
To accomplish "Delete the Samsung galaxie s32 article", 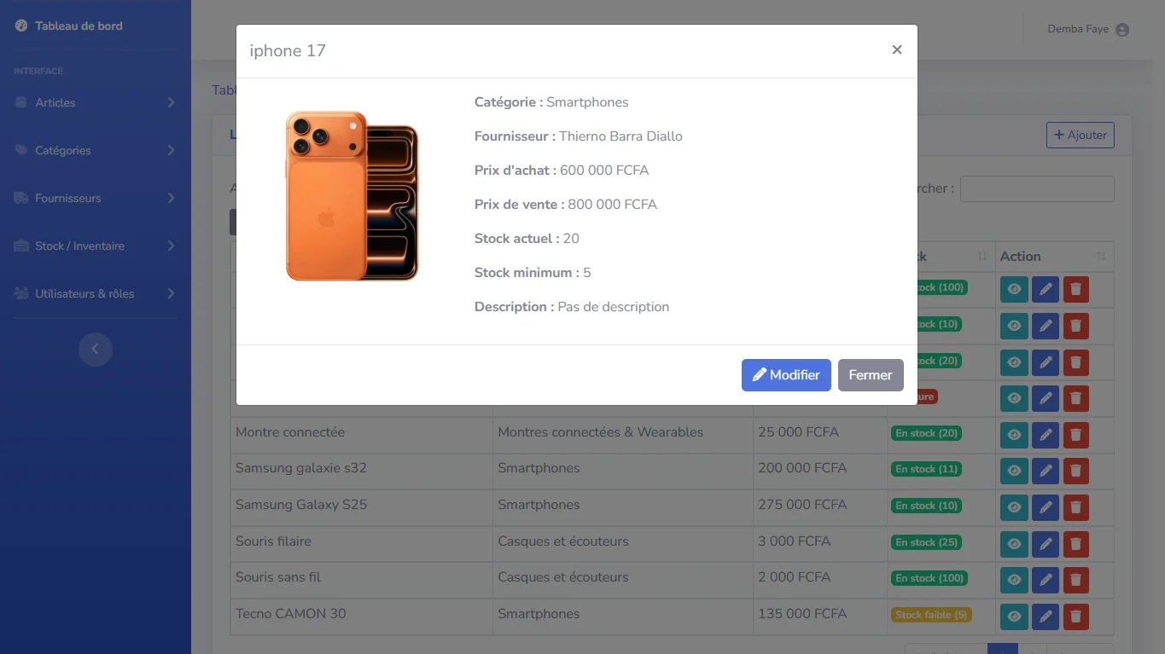I will click(x=1075, y=471).
